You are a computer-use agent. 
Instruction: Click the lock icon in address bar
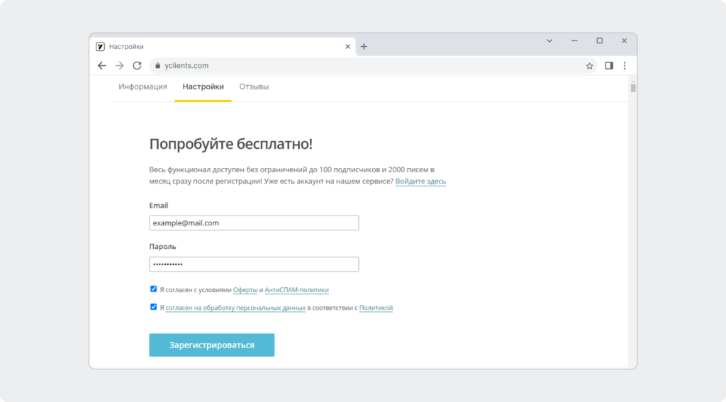pyautogui.click(x=157, y=66)
